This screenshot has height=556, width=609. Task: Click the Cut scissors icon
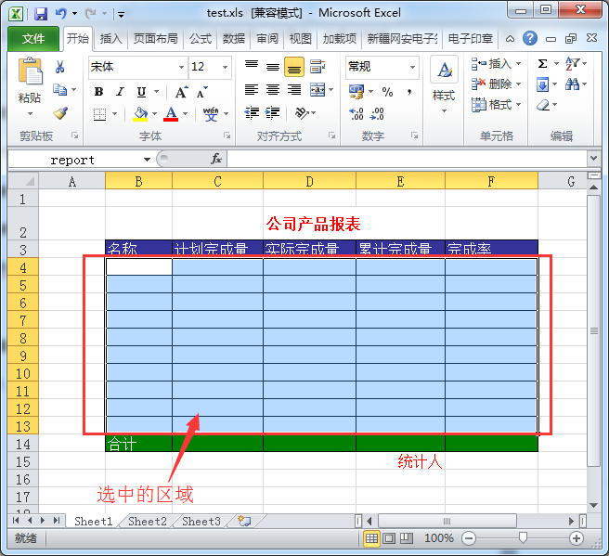60,67
